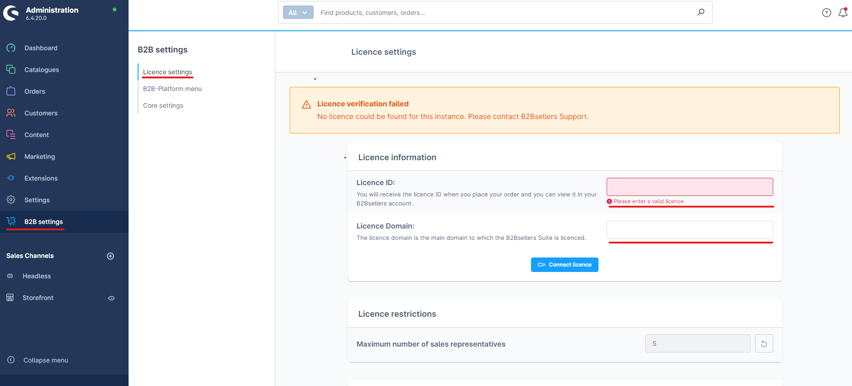852x386 pixels.
Task: Click the Orders bag icon
Action: [11, 91]
